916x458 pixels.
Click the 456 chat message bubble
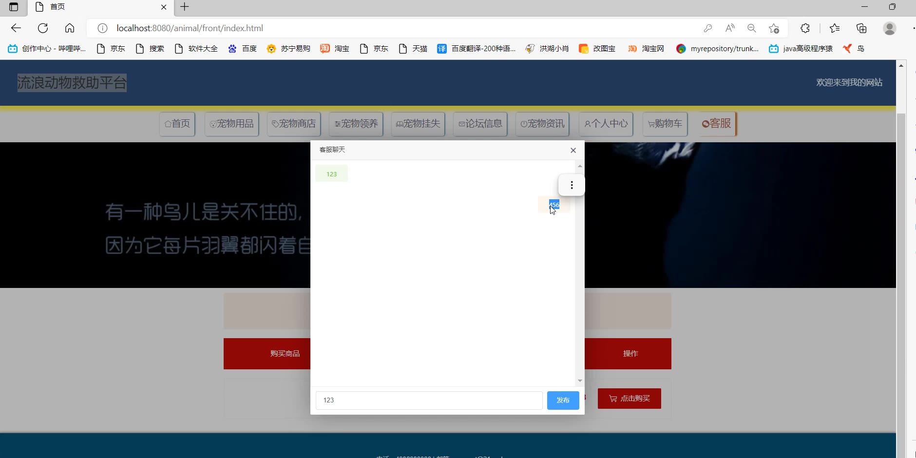point(554,205)
